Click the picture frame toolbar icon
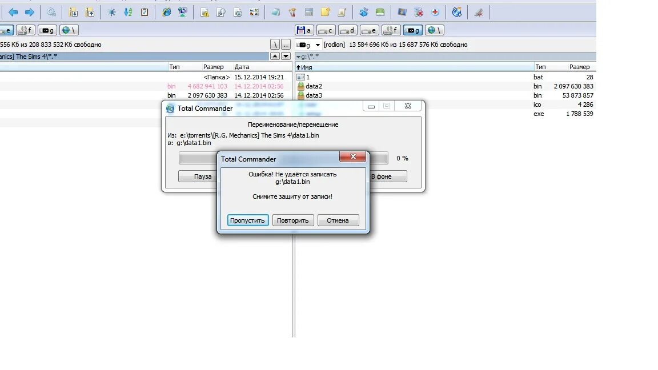 point(402,12)
